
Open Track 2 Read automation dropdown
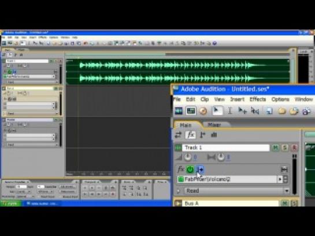[x=32, y=114]
